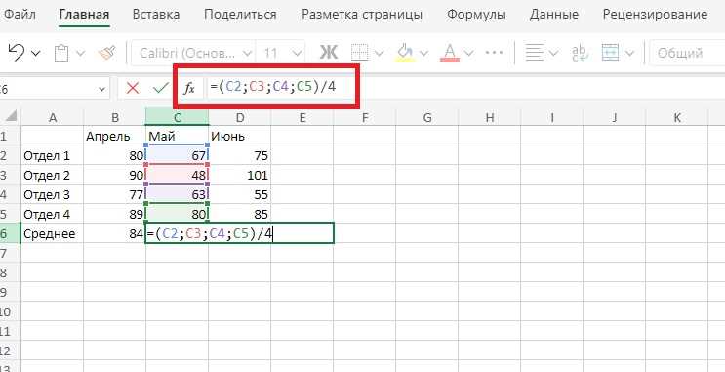Open the Файл menu
Viewport: 725px width, 372px height.
pos(20,15)
